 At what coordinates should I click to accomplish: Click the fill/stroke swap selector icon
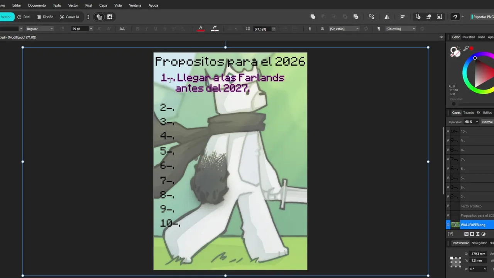click(x=455, y=52)
